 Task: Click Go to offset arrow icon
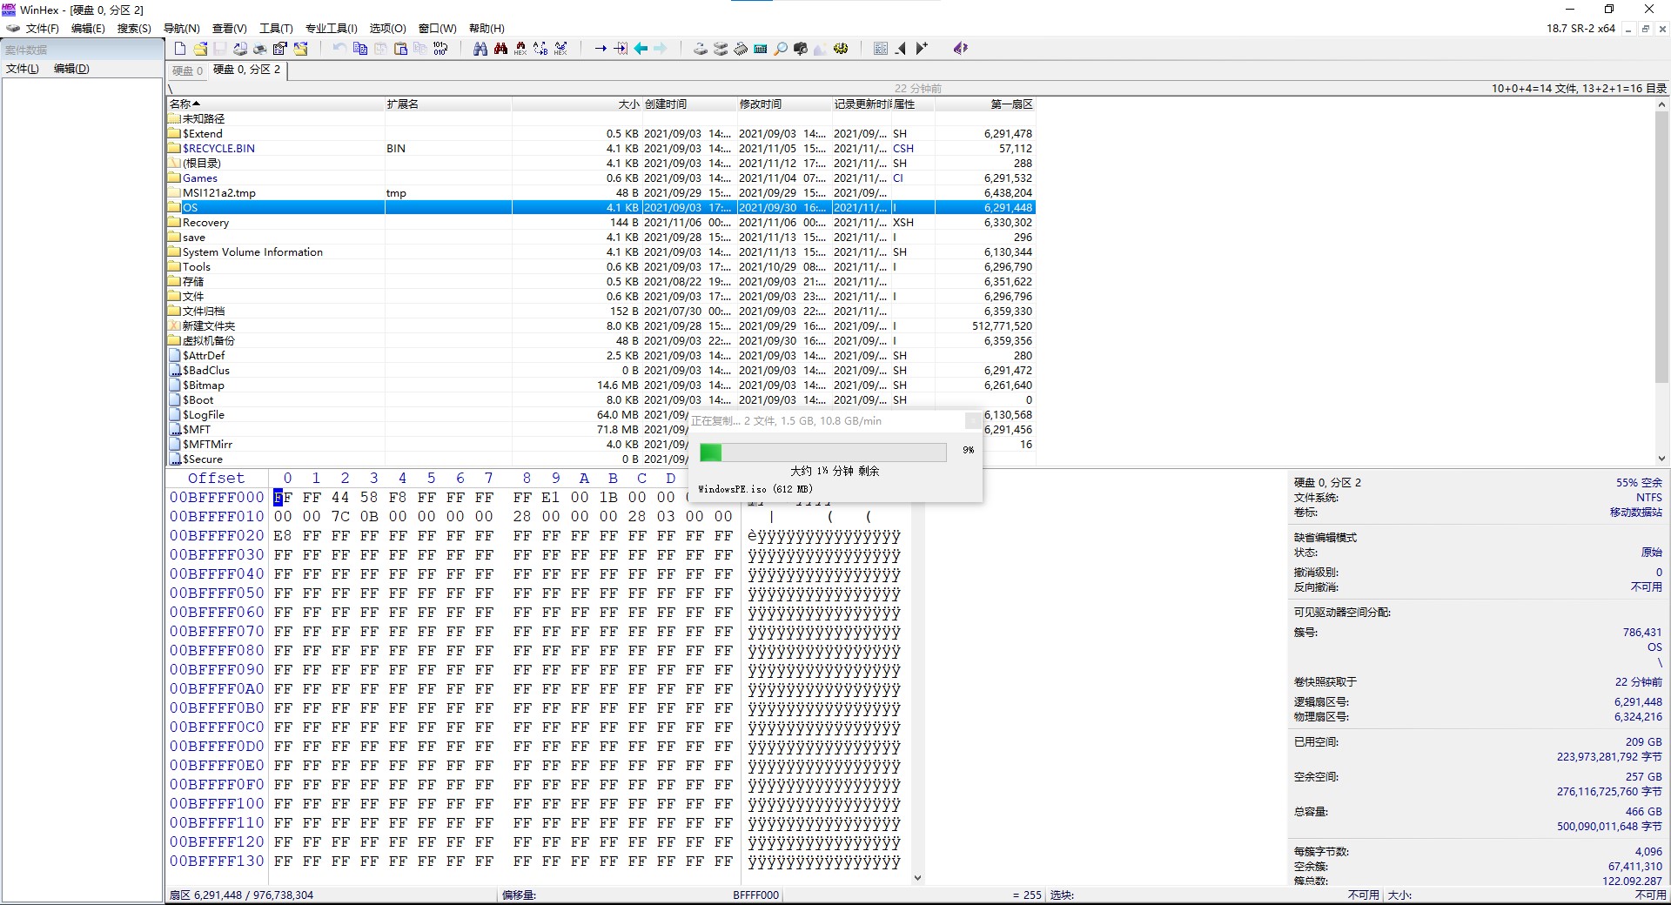pos(601,49)
